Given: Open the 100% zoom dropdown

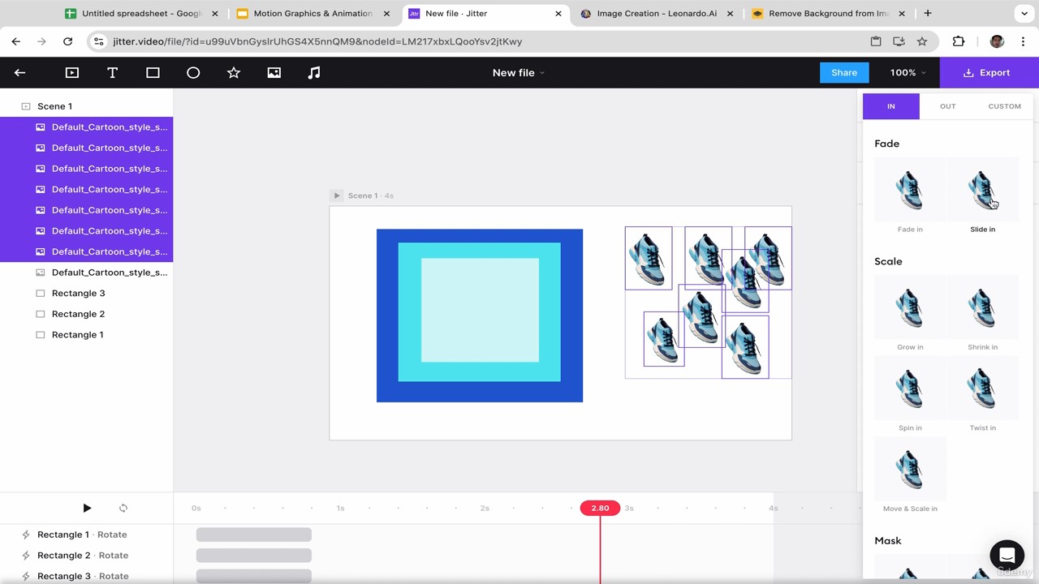Looking at the screenshot, I should point(908,73).
